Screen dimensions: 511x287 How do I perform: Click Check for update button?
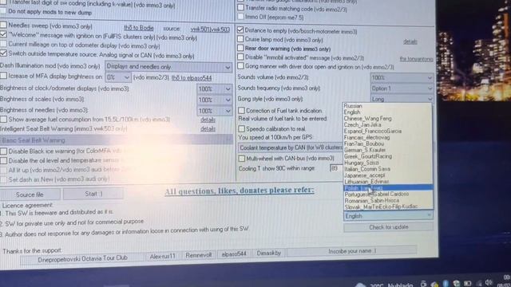point(388,227)
